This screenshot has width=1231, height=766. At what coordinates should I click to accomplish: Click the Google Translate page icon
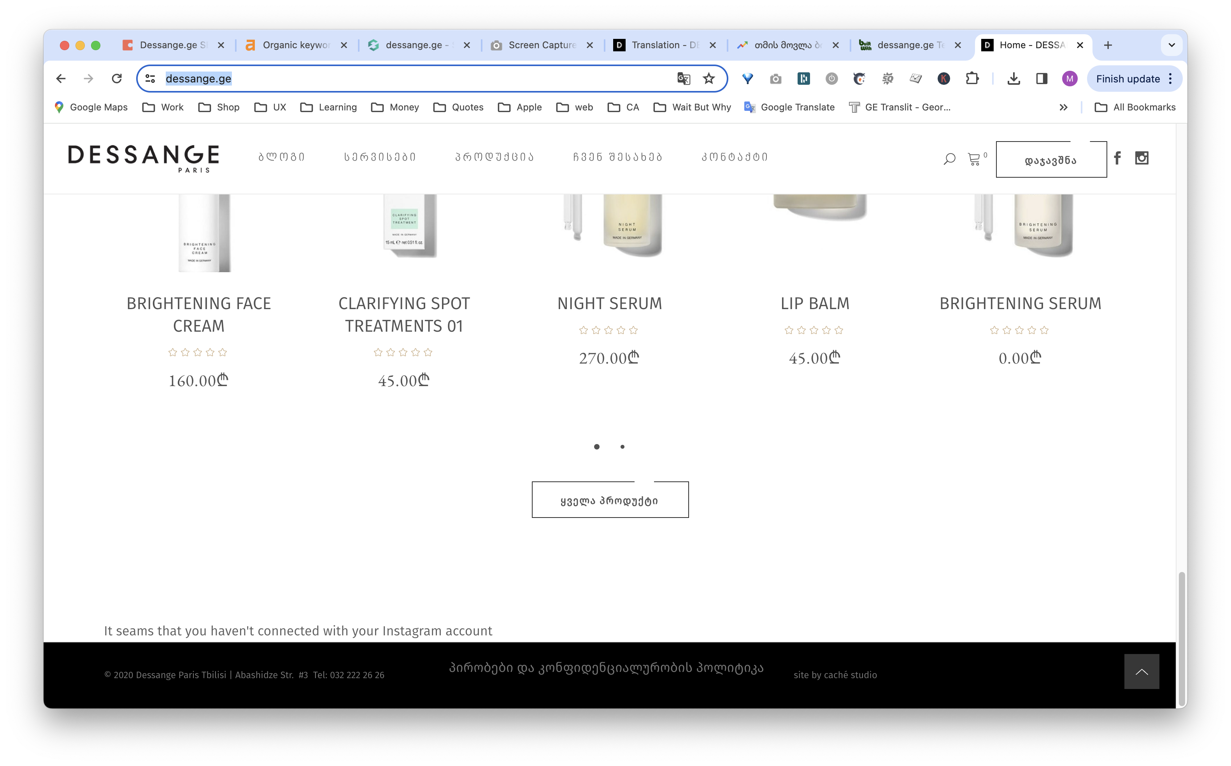coord(683,79)
